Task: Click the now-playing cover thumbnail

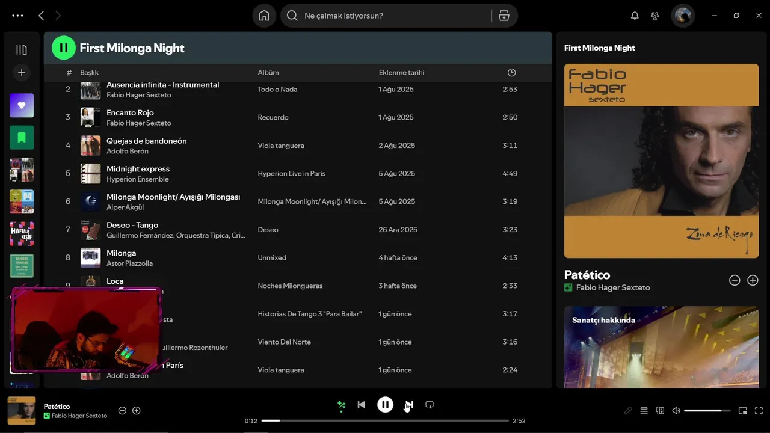Action: tap(22, 411)
